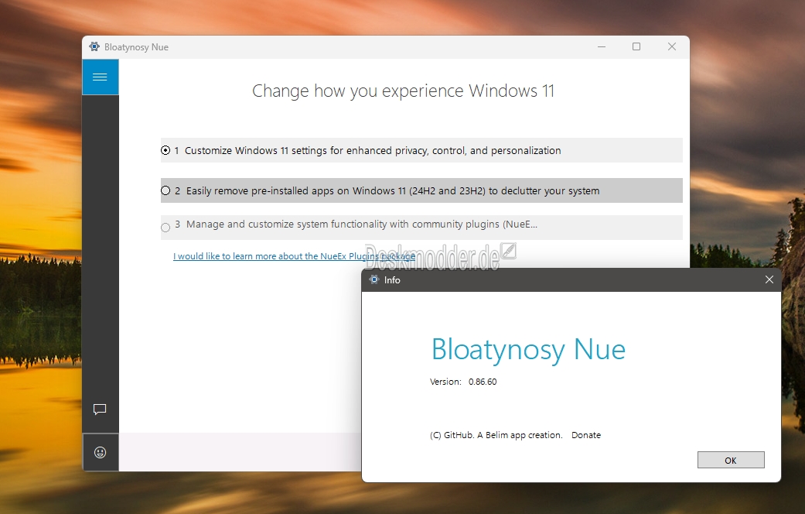Viewport: 805px width, 514px height.
Task: Click the Bloatynosy Nue title bar app icon
Action: click(x=94, y=46)
